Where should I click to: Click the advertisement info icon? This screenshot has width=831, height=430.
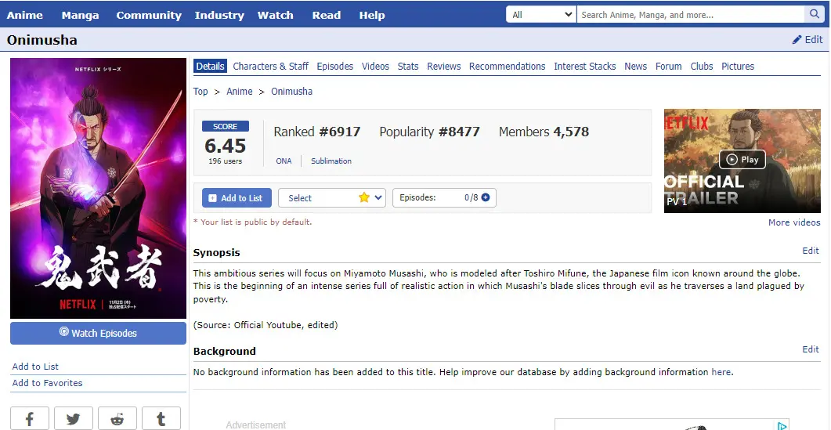point(782,426)
